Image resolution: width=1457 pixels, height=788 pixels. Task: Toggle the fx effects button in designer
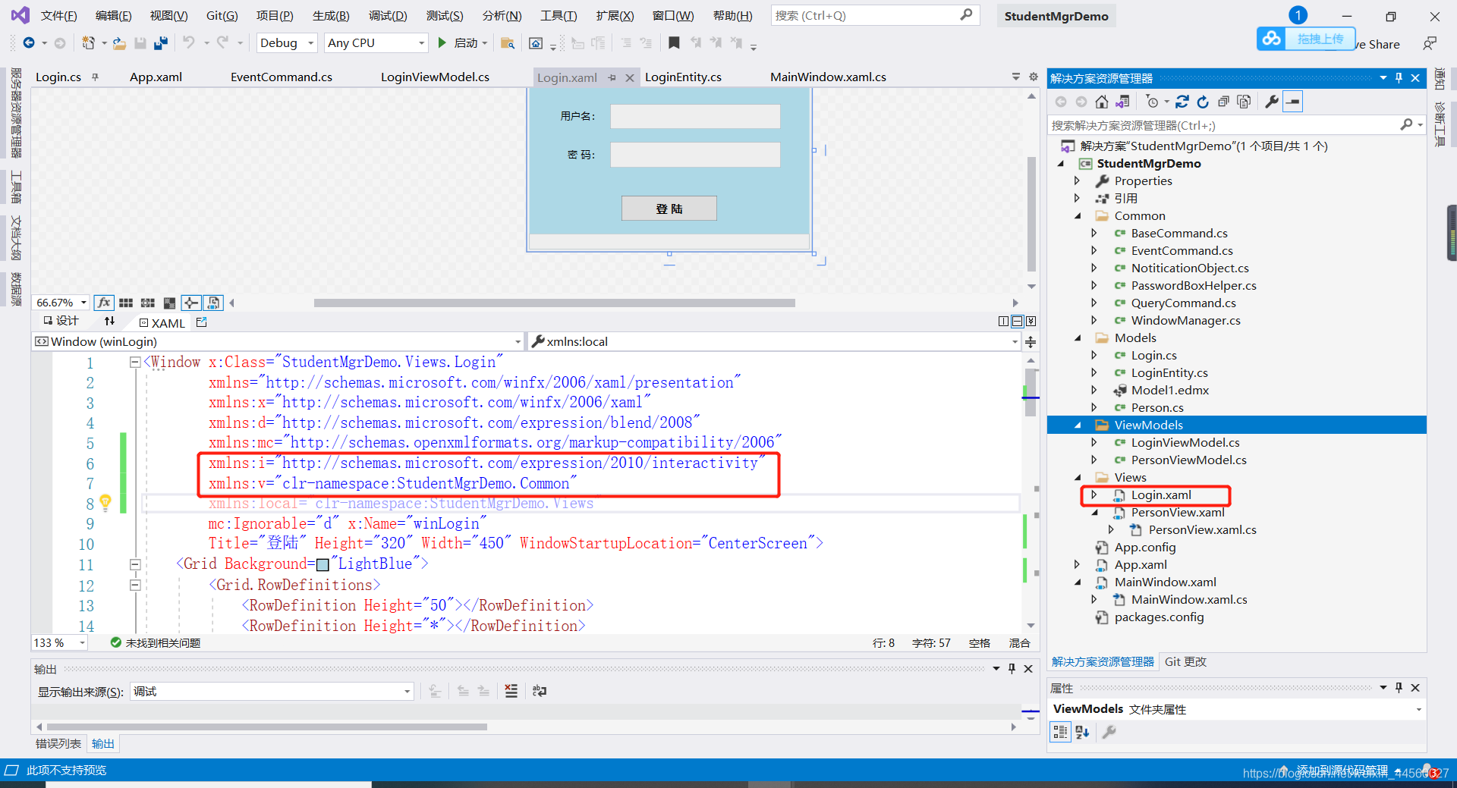(104, 303)
